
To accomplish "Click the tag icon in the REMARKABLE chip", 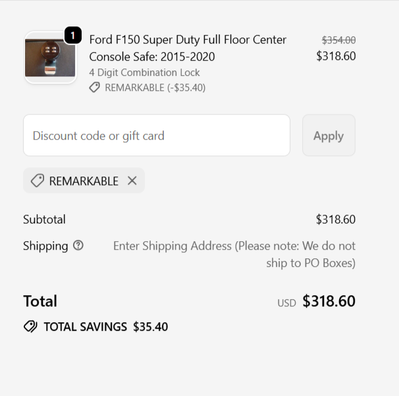I will (x=38, y=181).
